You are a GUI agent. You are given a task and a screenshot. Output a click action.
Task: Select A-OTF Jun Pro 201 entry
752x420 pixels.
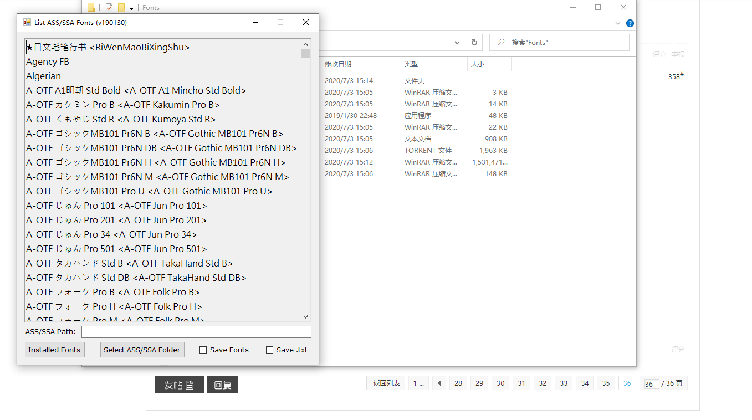point(116,220)
